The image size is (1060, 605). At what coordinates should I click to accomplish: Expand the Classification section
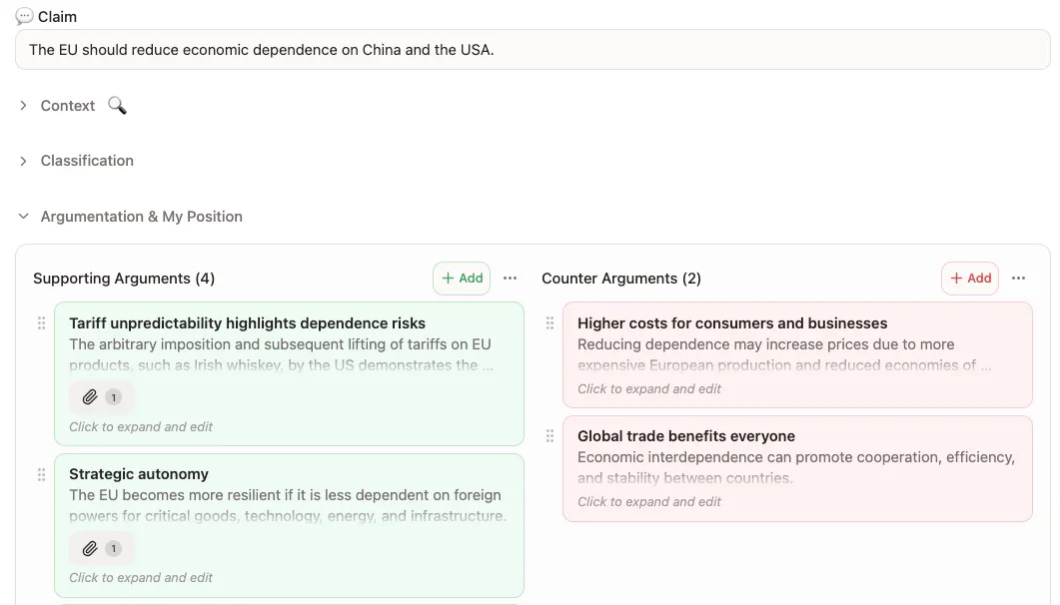(x=24, y=161)
